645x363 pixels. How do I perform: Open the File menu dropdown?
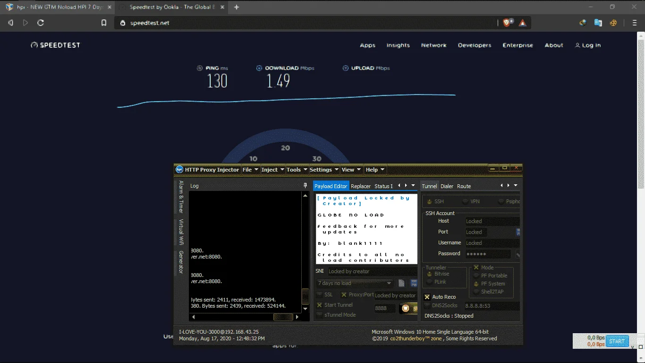[x=250, y=170]
